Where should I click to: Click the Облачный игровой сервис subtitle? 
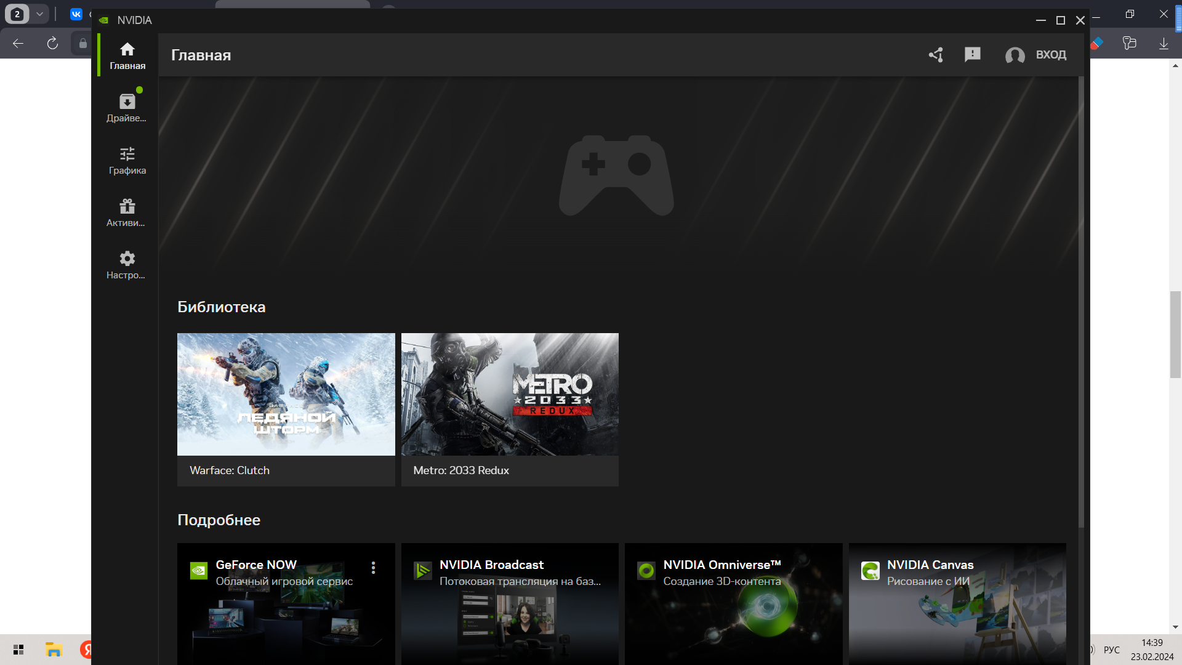coord(284,581)
